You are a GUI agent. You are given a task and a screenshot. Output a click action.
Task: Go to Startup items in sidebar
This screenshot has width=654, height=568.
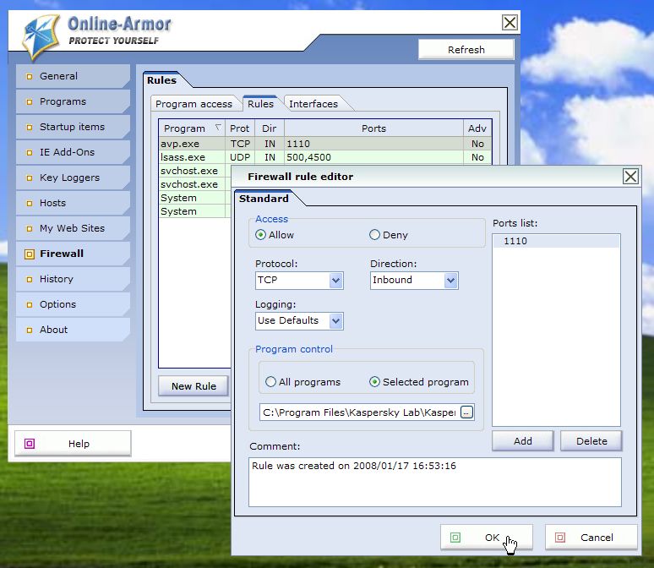click(73, 127)
